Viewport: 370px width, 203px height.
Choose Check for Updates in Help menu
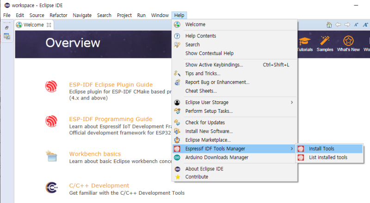205,122
